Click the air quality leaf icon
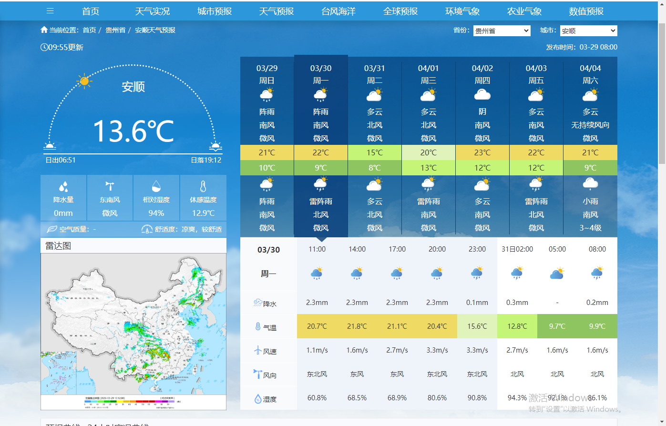Image resolution: width=666 pixels, height=426 pixels. pyautogui.click(x=52, y=229)
